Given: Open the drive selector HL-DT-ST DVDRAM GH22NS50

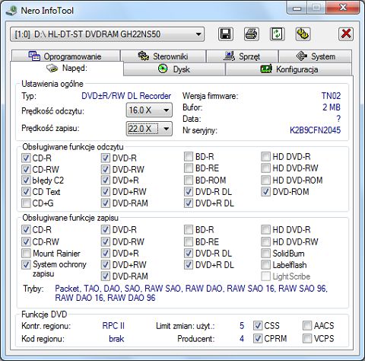Looking at the screenshot, I should click(x=107, y=34).
